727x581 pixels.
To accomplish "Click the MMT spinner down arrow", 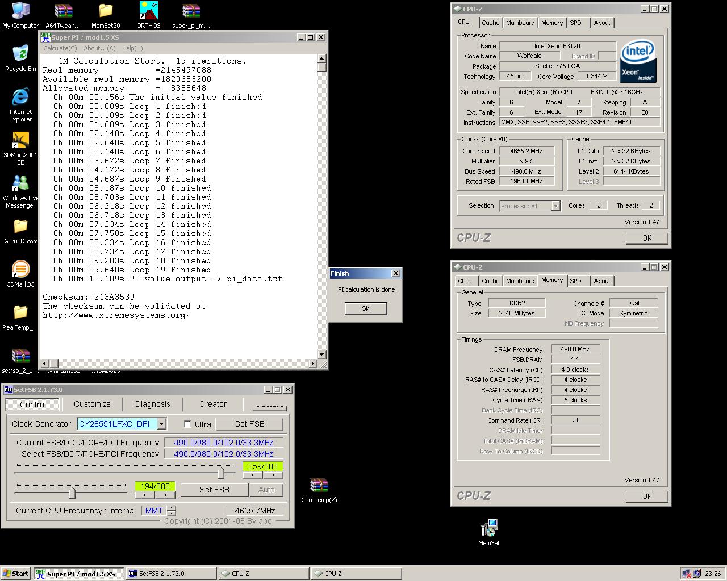I will tap(171, 513).
